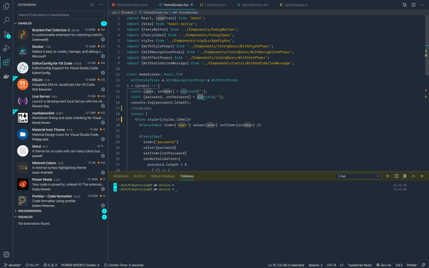The image size is (429, 268).
Task: Open gear settings for Prettier extension
Action: point(103,206)
